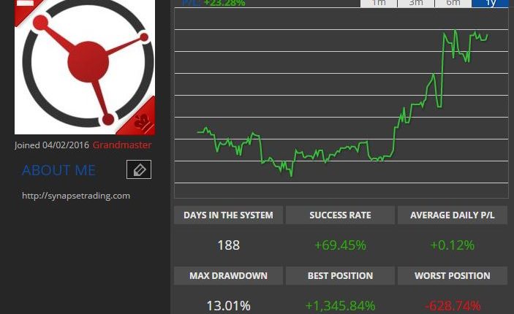The height and width of the screenshot is (314, 514).
Task: Open the synapsetrading.com website link
Action: [x=76, y=196]
